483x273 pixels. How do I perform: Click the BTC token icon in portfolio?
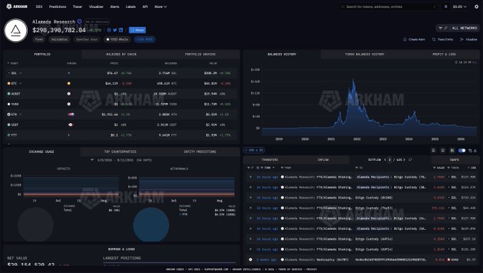coord(9,83)
